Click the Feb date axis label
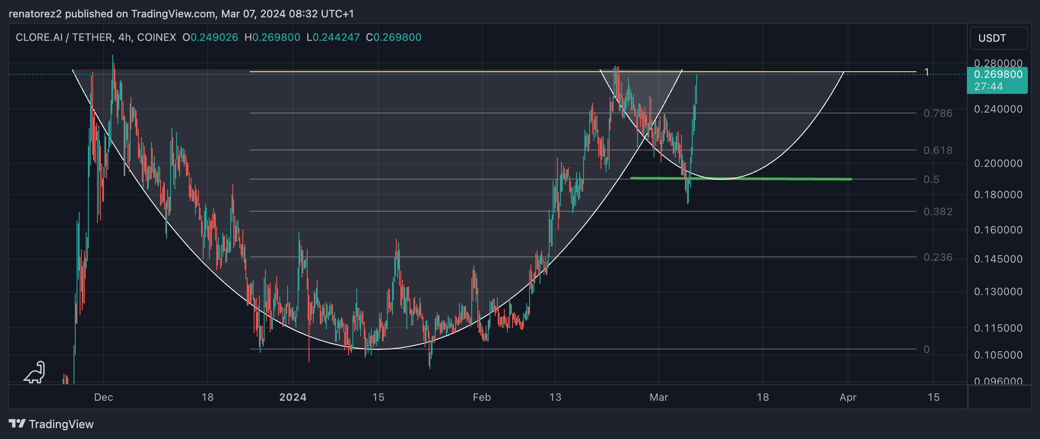This screenshot has height=439, width=1040. click(x=482, y=397)
